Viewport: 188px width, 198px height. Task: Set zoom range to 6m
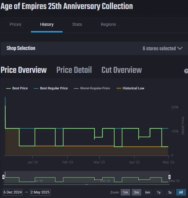pos(148,192)
